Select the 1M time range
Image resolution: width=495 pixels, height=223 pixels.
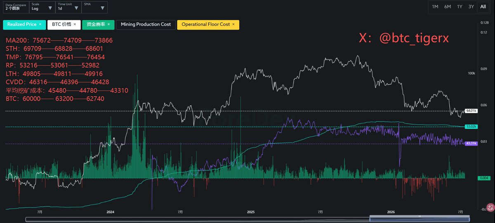pyautogui.click(x=435, y=7)
